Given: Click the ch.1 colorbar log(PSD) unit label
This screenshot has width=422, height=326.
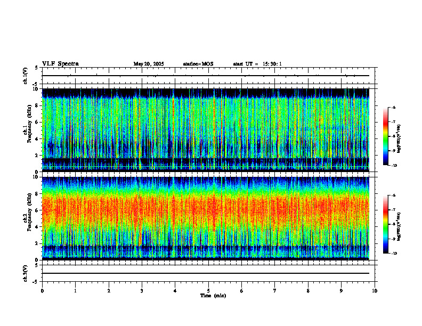Looking at the screenshot, I should 399,139.
